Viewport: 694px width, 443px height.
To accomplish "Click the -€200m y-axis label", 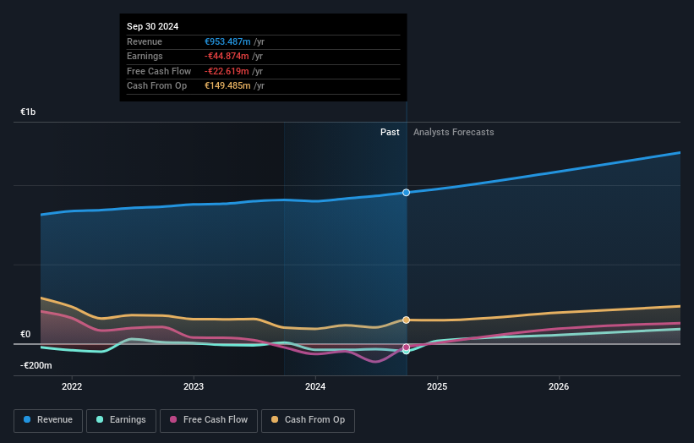I will (x=36, y=365).
